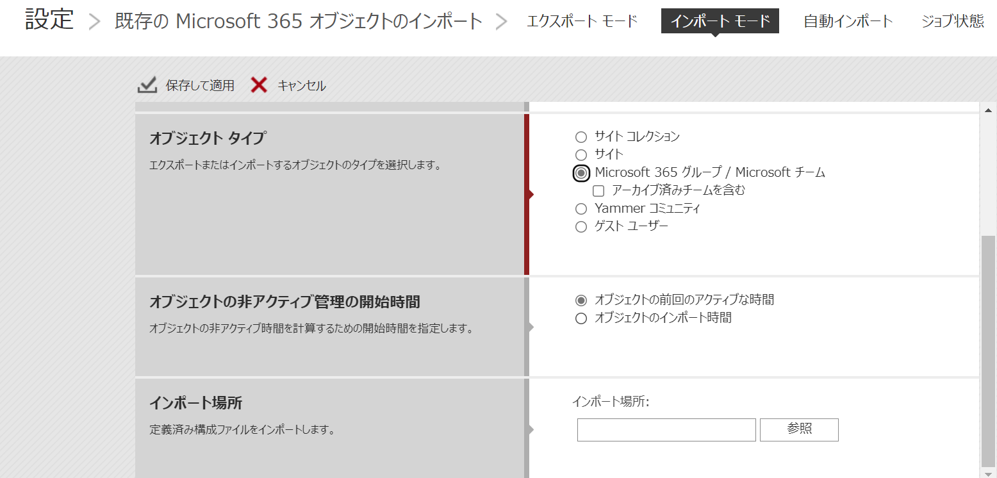Click description オブジェクトの非アクティブ時間を計算するための開始時間を指定します。
Viewport: 997px width, 478px height.
point(311,329)
